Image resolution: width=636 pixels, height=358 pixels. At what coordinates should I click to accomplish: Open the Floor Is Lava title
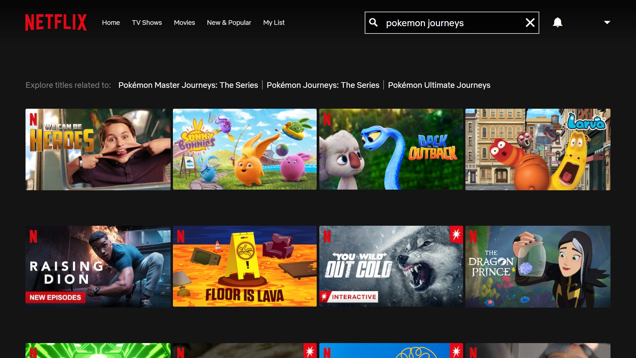click(245, 267)
